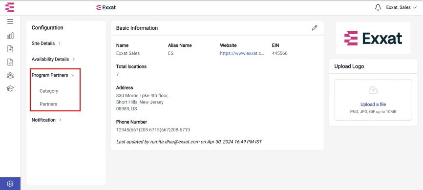This screenshot has height=190, width=423.
Task: Expand the Site Details section
Action: click(46, 43)
